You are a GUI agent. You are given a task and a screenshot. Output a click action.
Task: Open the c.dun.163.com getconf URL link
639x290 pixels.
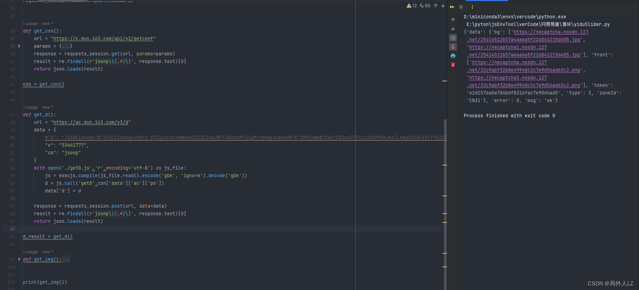tap(103, 38)
